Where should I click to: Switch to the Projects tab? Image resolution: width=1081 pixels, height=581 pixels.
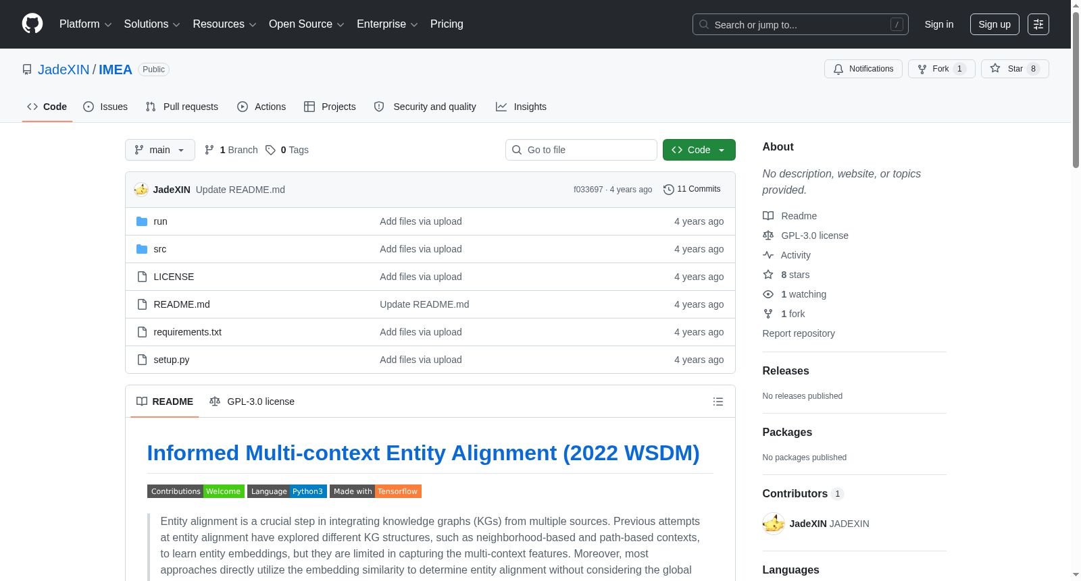[x=330, y=107]
